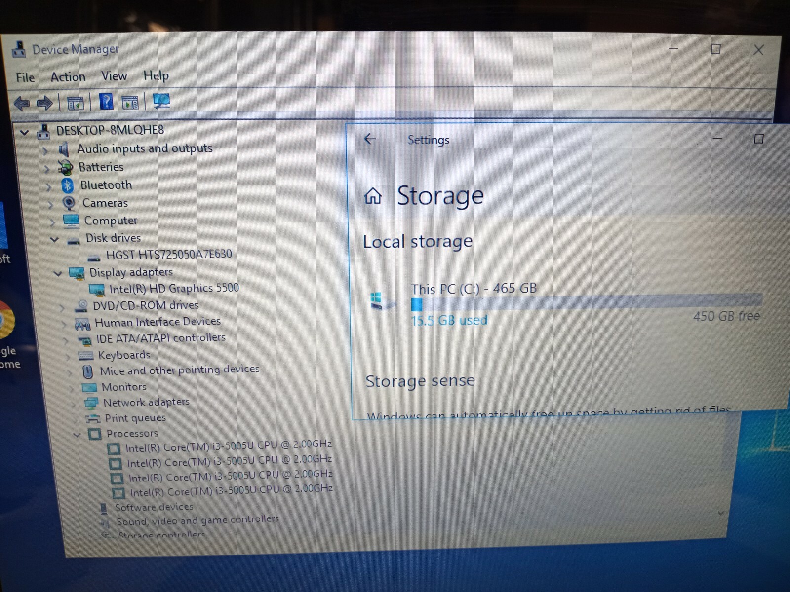Click the blue Help question mark toolbar icon
This screenshot has width=790, height=592.
tap(106, 102)
